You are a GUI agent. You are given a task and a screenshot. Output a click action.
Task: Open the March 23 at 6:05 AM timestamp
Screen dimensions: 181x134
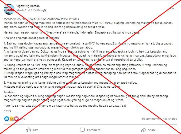coord(28,10)
